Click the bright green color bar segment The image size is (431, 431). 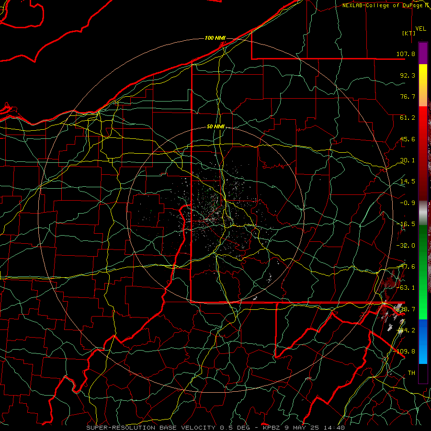click(x=423, y=272)
